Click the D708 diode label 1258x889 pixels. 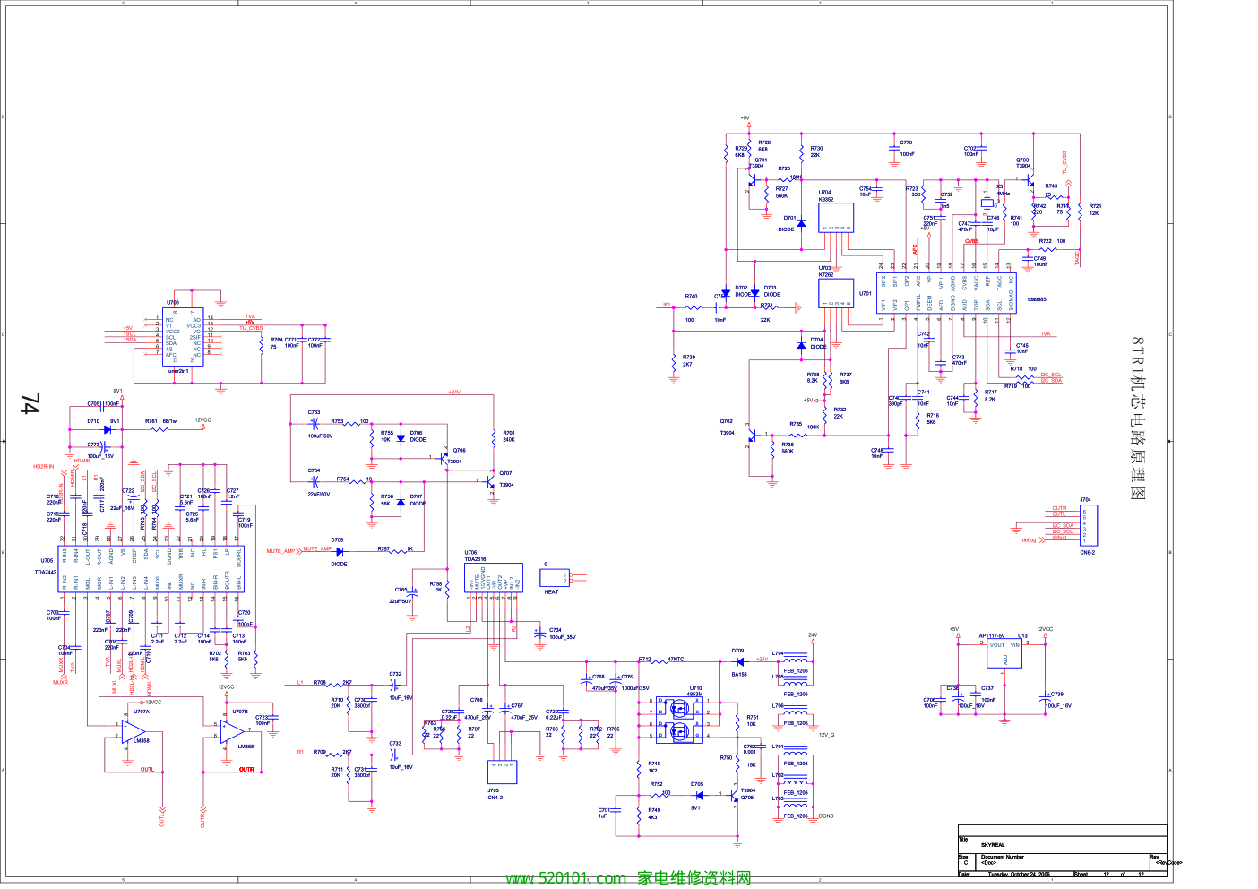click(337, 540)
